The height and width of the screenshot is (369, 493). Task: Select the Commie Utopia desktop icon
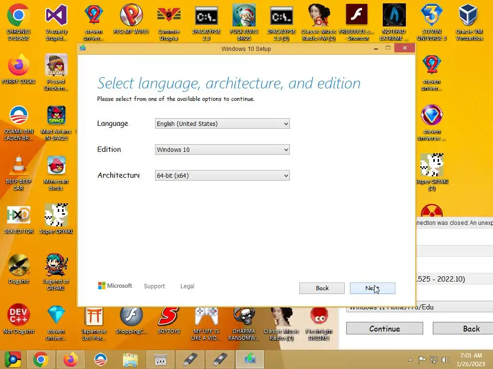pyautogui.click(x=169, y=22)
